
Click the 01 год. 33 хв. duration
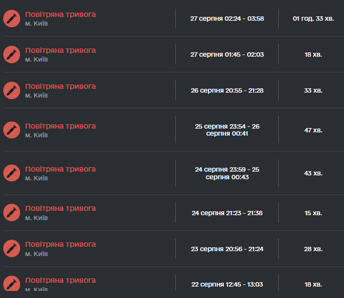[x=314, y=19]
